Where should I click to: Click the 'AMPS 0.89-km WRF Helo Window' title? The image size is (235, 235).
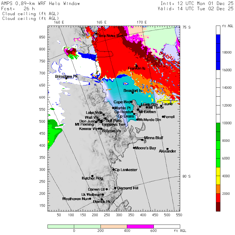40,4
